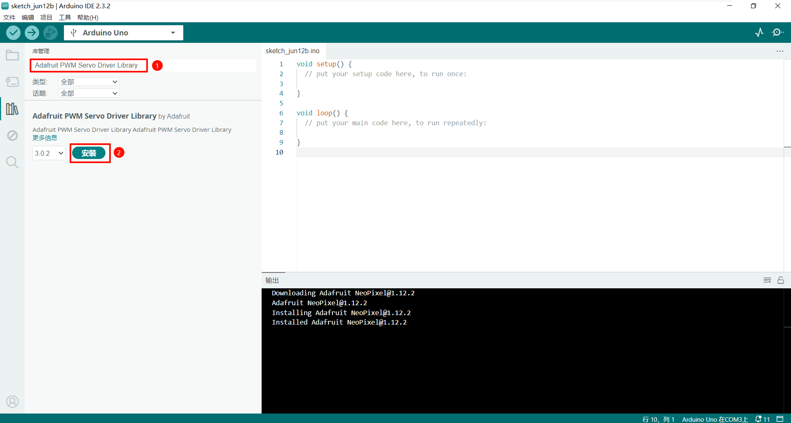Start the debugger with the debug icon

[x=50, y=33]
